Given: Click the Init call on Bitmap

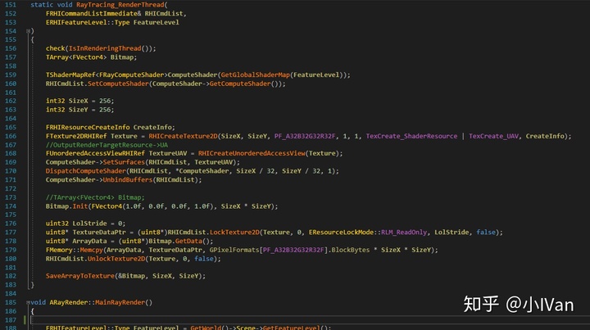Looking at the screenshot, I should (79, 206).
